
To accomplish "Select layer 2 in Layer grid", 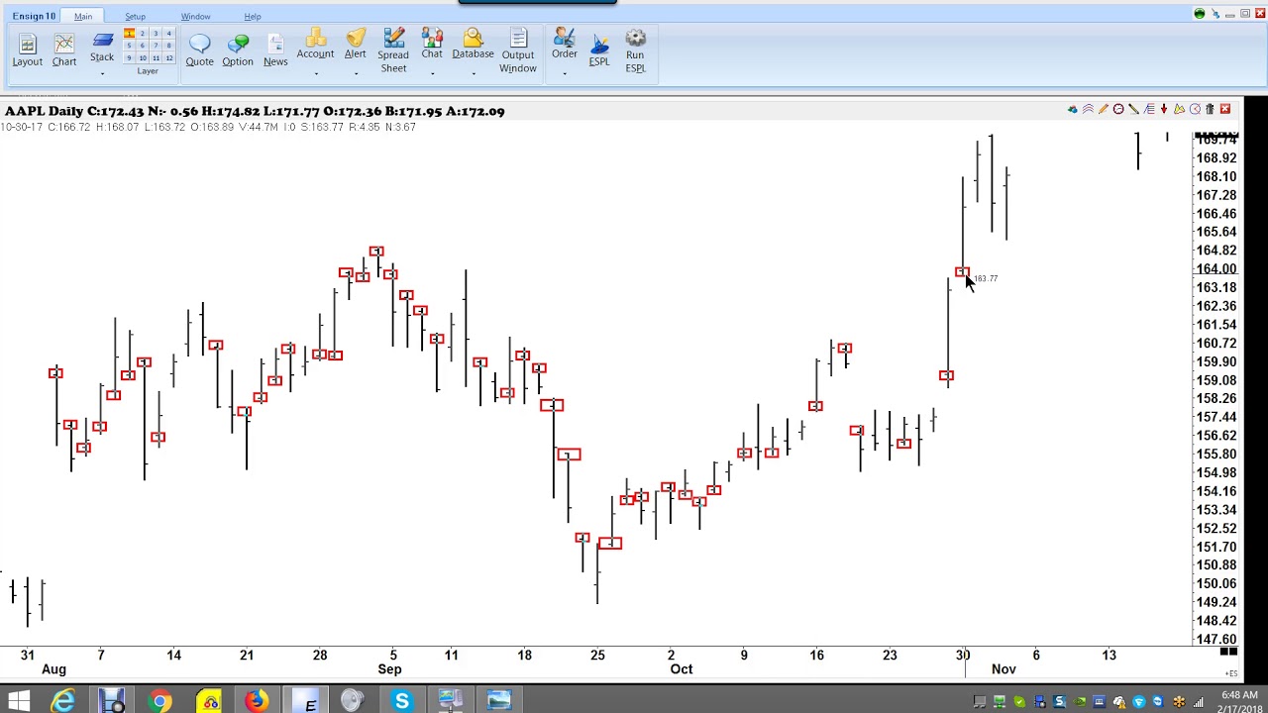I will pyautogui.click(x=142, y=34).
